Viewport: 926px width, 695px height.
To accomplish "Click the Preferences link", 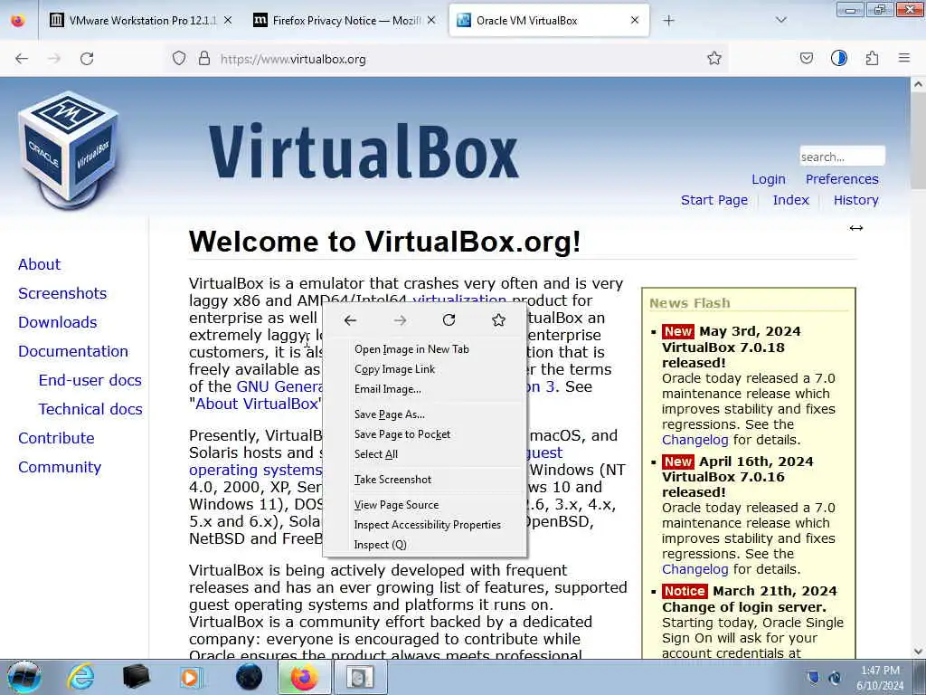I will click(842, 179).
